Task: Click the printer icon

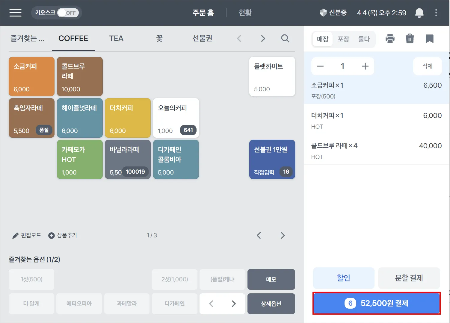Action: (390, 39)
